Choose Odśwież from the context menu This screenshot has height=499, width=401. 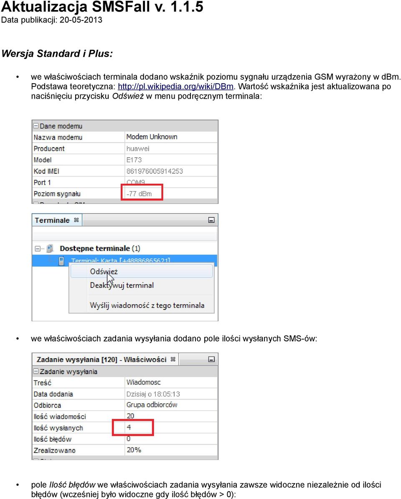click(142, 272)
